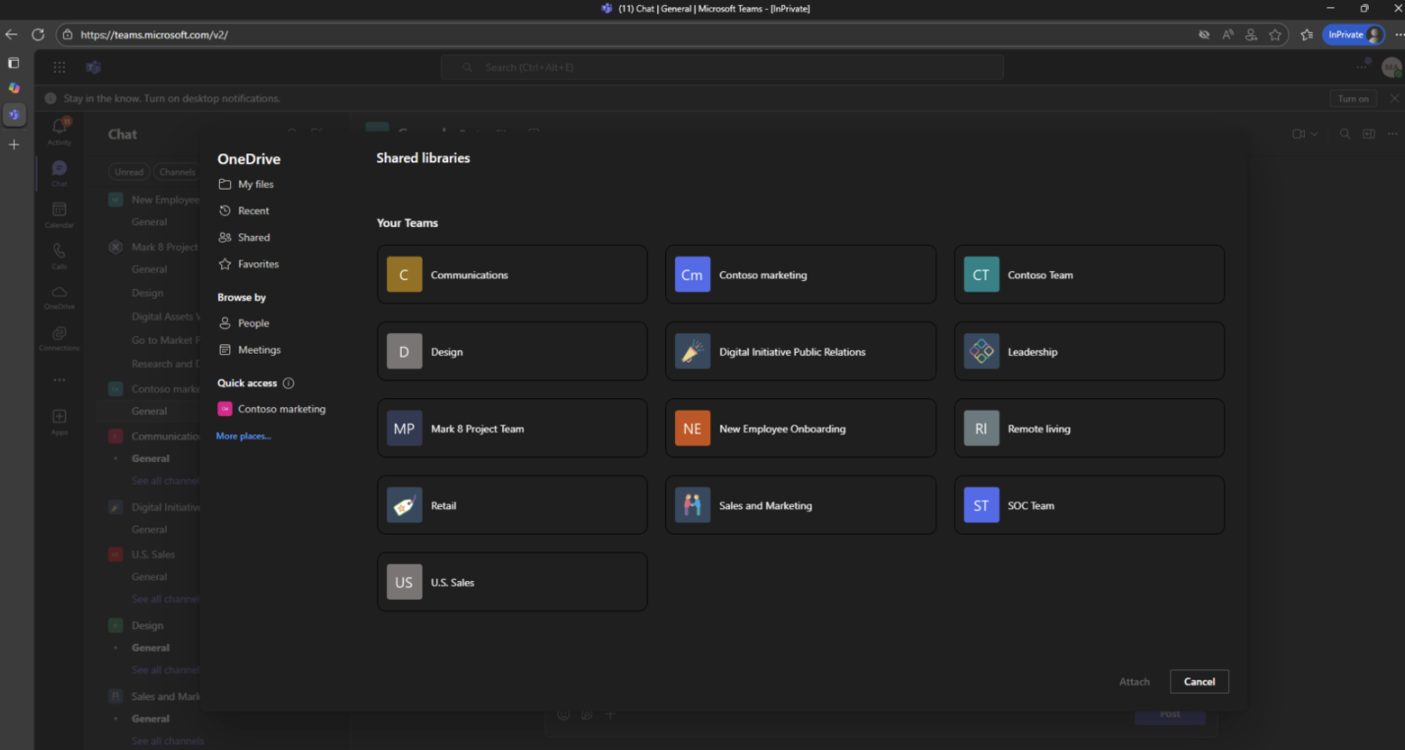Screen dimensions: 1405x750
Task: Open Calls in Teams sidebar
Action: (x=59, y=256)
